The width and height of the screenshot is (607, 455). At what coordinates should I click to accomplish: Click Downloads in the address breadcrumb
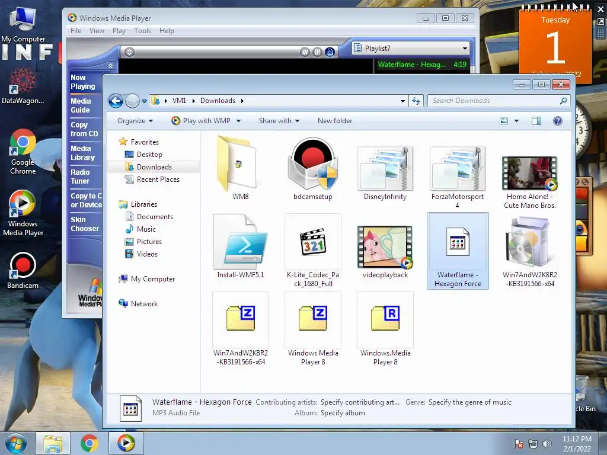(218, 101)
